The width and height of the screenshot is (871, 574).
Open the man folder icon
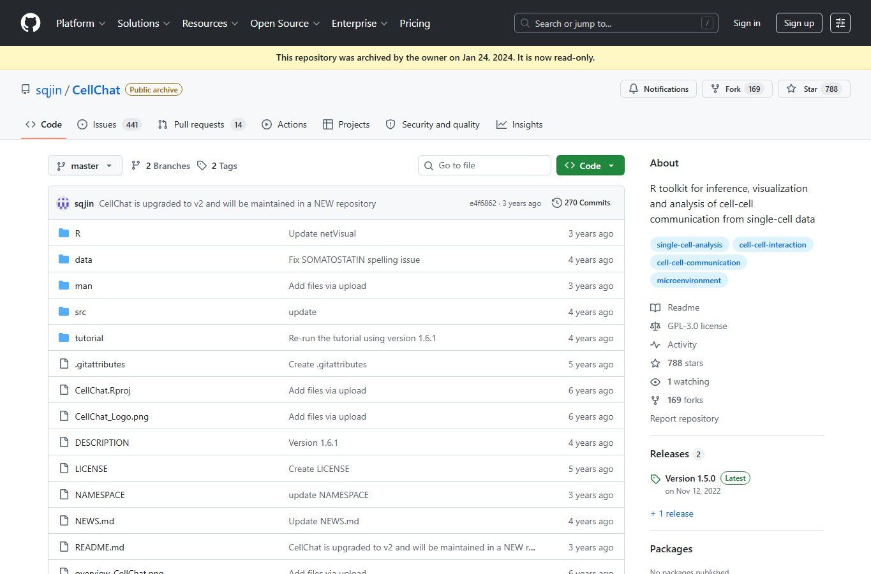click(x=64, y=286)
